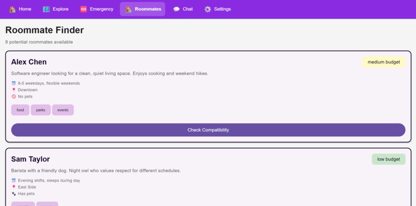Click the Roommates house icon

click(x=129, y=9)
